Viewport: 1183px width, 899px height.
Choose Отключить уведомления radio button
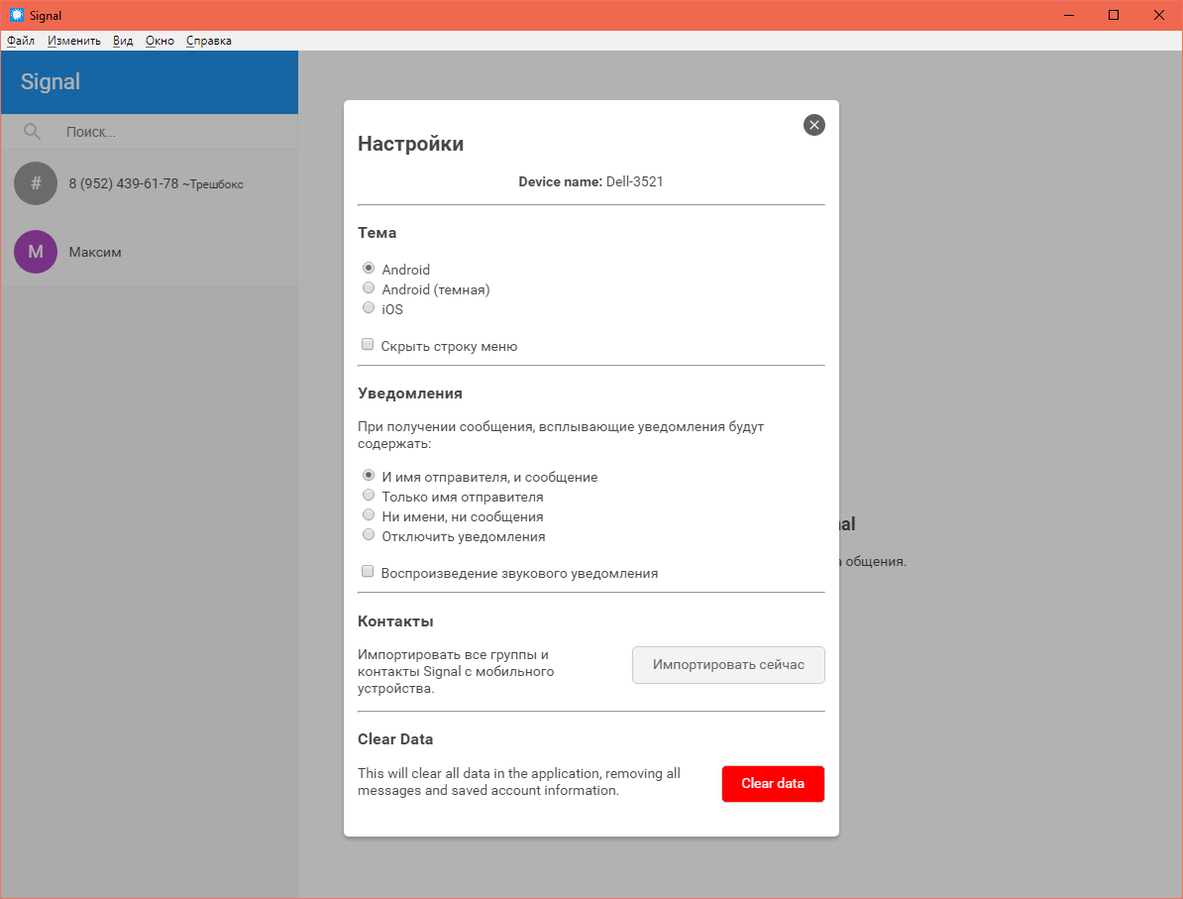pos(369,535)
